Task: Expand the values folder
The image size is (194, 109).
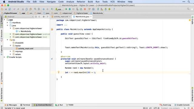Action: click(11, 54)
